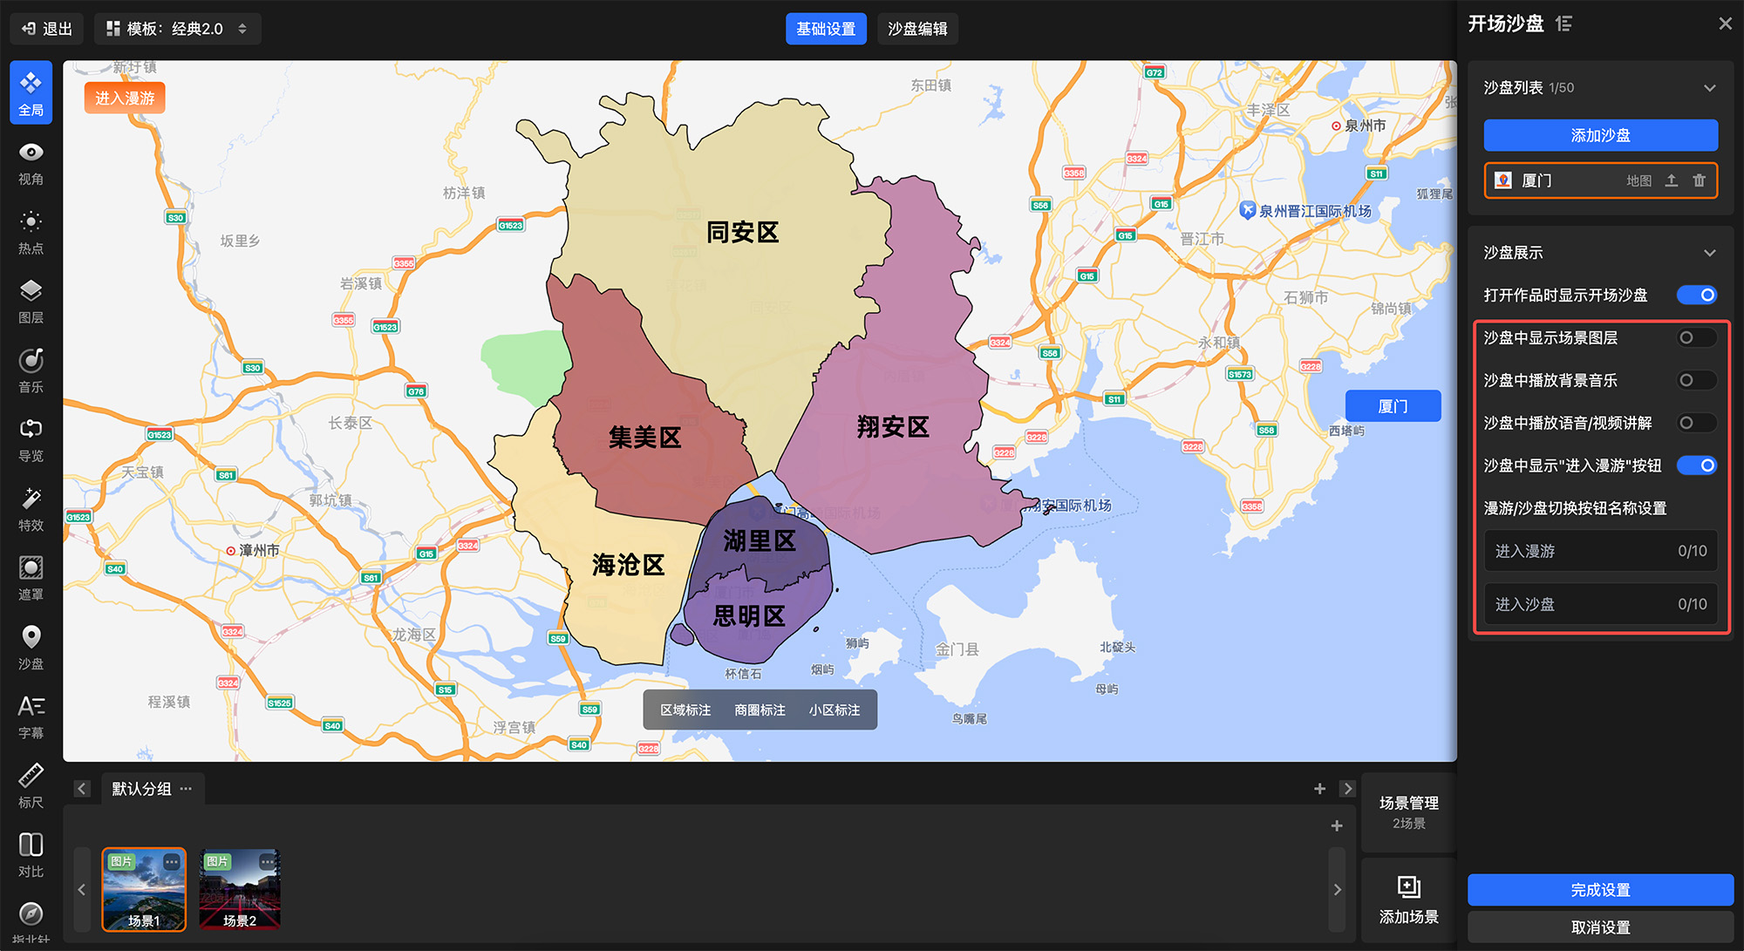Click the upload icon on 厦门 item
The image size is (1744, 951).
(x=1671, y=180)
